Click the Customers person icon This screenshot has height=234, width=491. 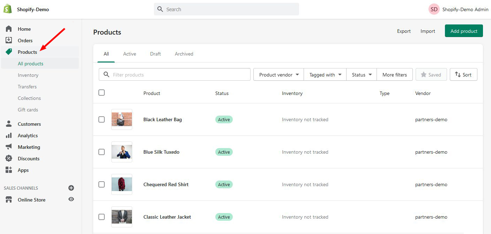coord(9,124)
